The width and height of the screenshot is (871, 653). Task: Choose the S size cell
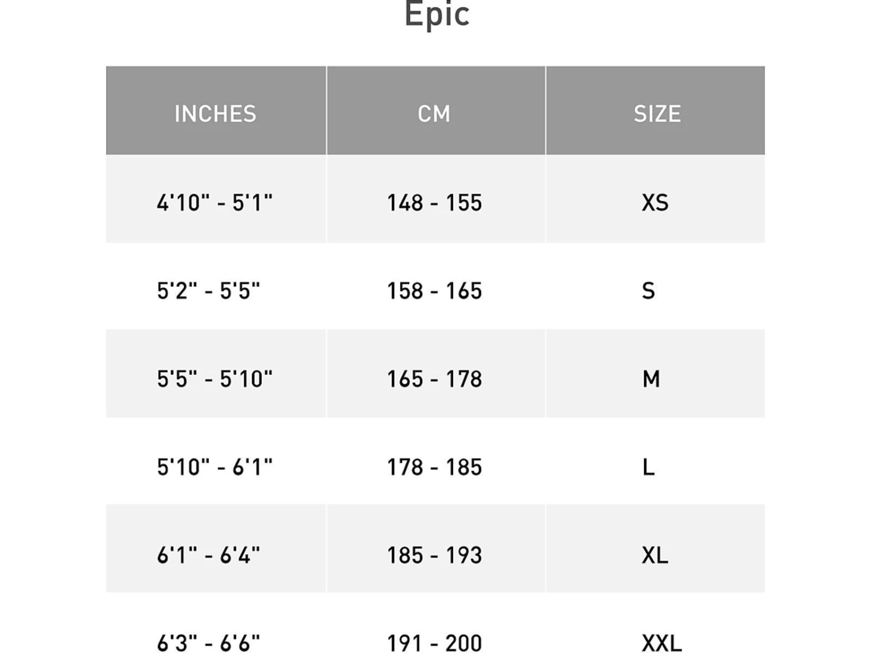(649, 290)
